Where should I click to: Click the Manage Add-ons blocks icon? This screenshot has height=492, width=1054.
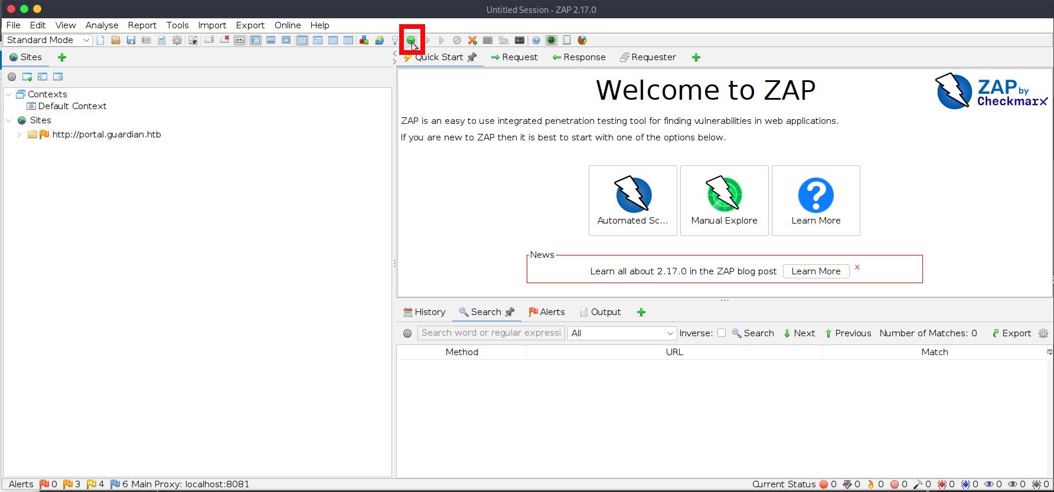tap(364, 40)
